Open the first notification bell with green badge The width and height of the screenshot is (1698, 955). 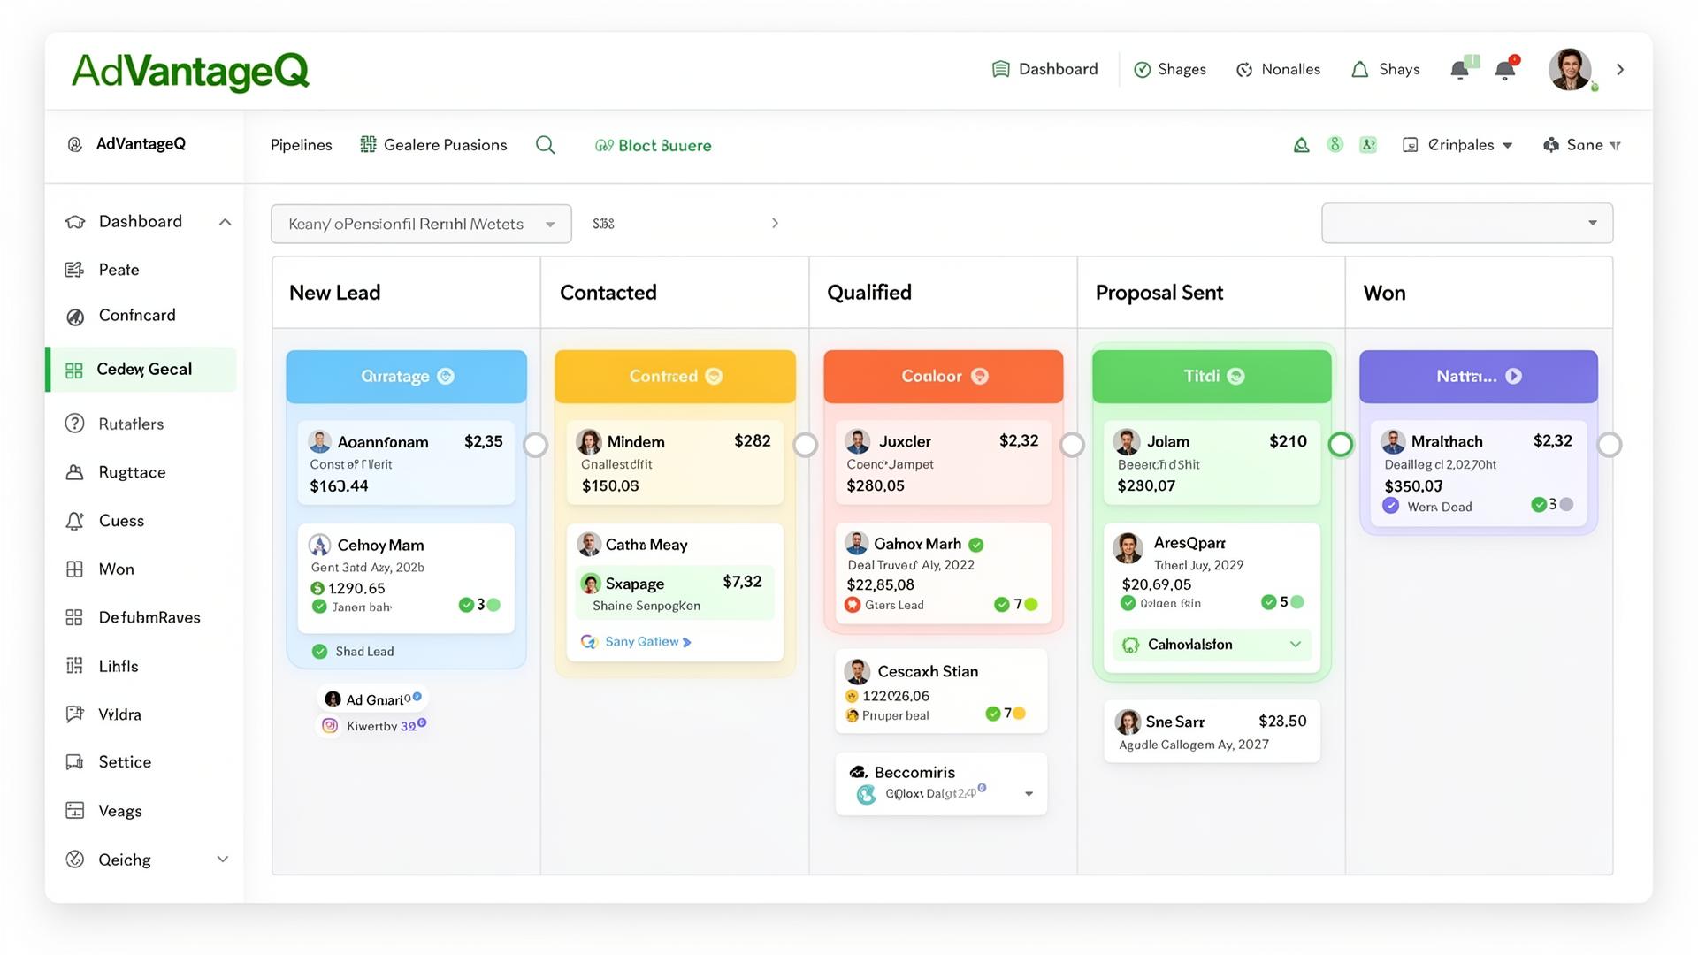pyautogui.click(x=1462, y=68)
